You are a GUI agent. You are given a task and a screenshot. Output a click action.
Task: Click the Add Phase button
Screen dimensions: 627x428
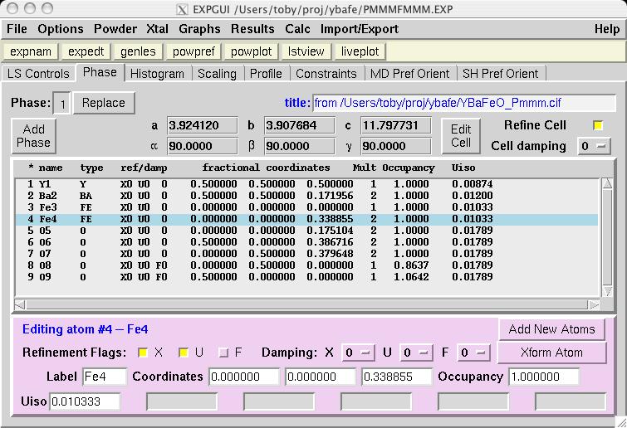pyautogui.click(x=33, y=136)
